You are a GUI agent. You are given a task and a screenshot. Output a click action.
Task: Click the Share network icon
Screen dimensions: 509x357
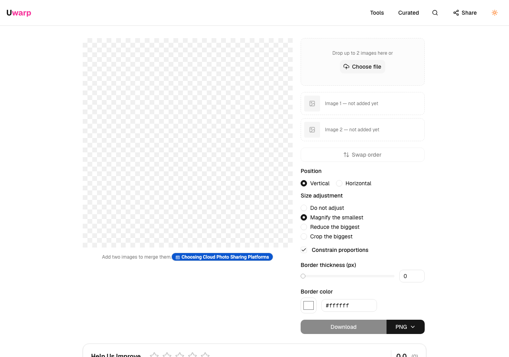point(456,13)
